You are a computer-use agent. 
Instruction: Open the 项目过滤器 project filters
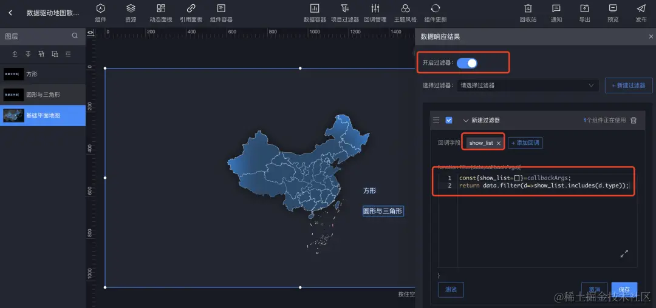345,13
